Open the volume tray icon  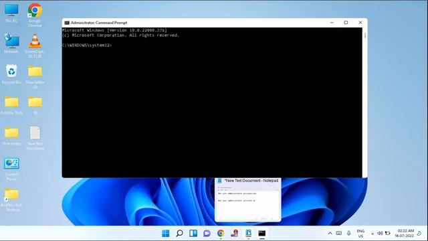pos(380,234)
